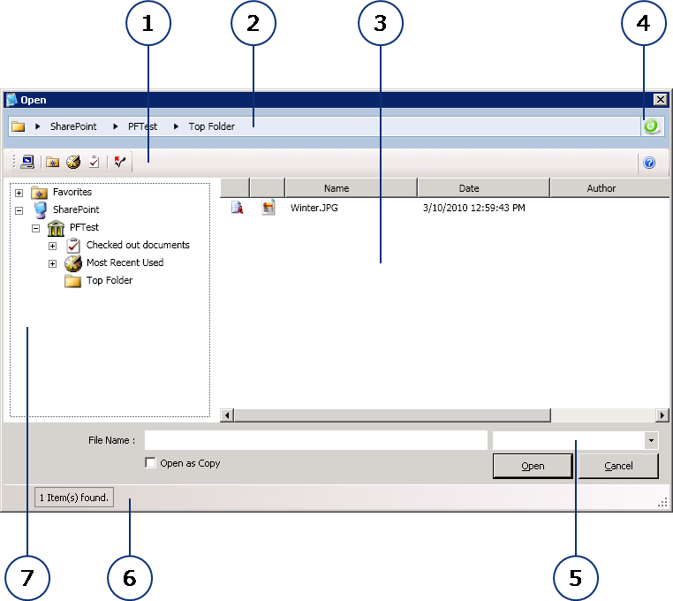
Task: Sort by the Date column header
Action: pyautogui.click(x=483, y=188)
